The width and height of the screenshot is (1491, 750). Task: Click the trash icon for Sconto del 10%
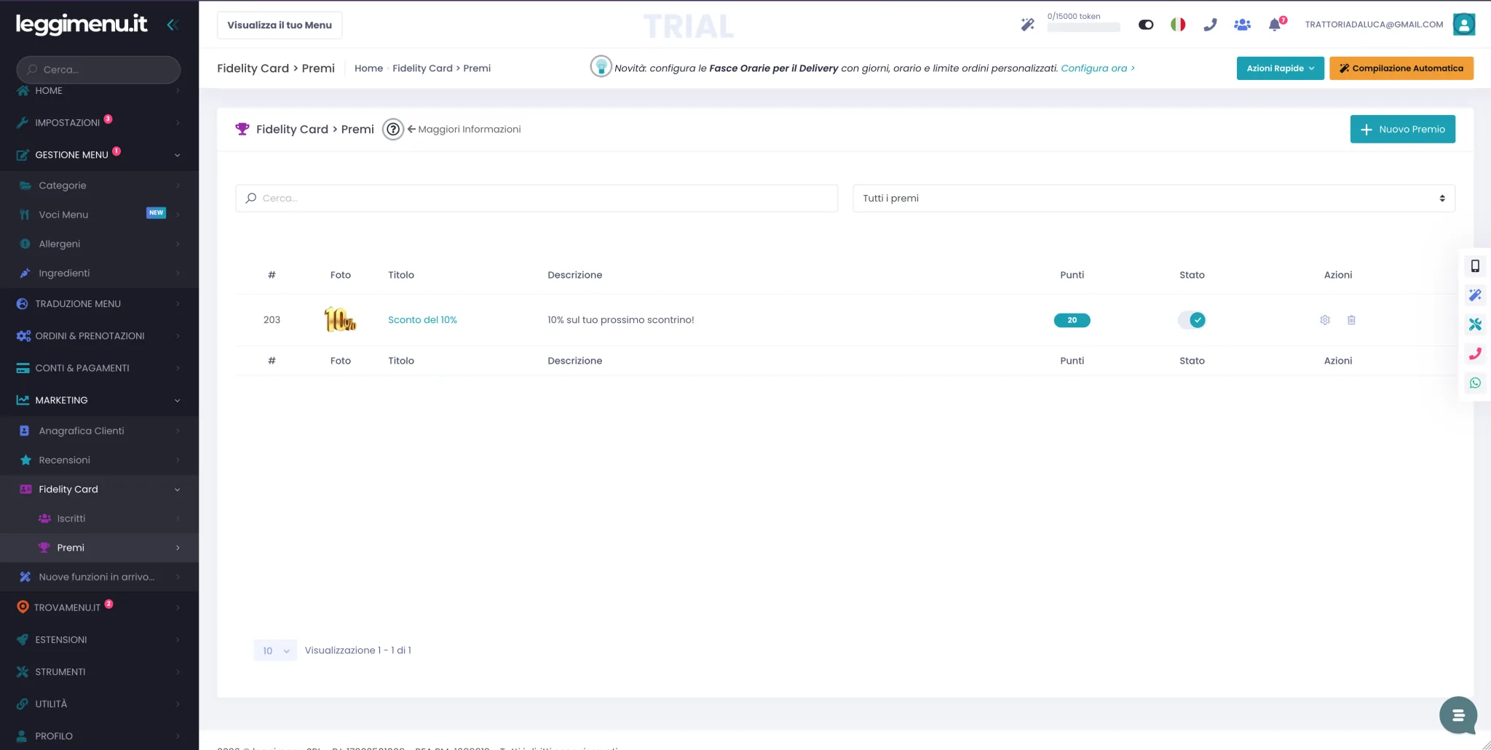coord(1351,320)
